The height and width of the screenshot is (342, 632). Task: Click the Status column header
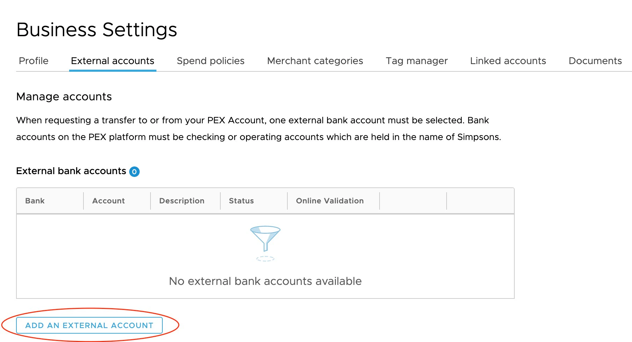(x=241, y=201)
